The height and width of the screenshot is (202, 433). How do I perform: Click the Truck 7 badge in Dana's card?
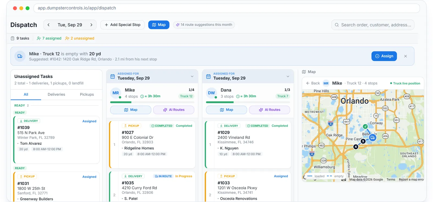pos(283,96)
